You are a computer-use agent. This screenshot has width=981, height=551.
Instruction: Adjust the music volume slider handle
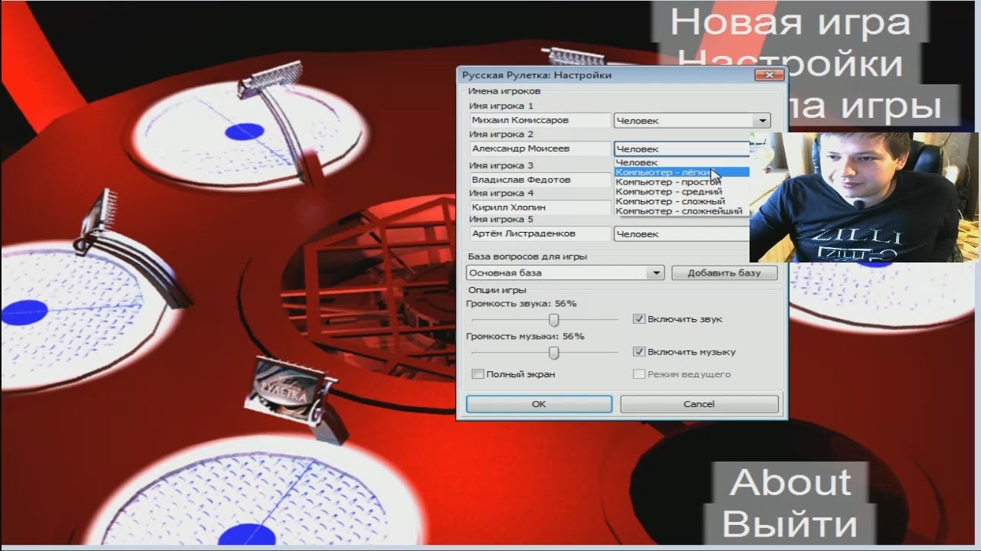[x=553, y=353]
